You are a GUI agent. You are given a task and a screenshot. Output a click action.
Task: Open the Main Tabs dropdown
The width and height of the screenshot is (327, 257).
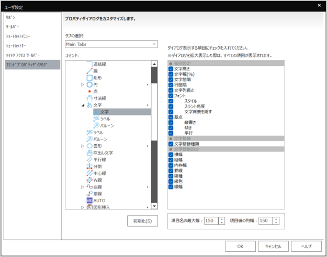point(111,44)
